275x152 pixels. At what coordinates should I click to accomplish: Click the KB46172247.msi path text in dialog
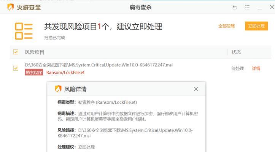coord(74,136)
